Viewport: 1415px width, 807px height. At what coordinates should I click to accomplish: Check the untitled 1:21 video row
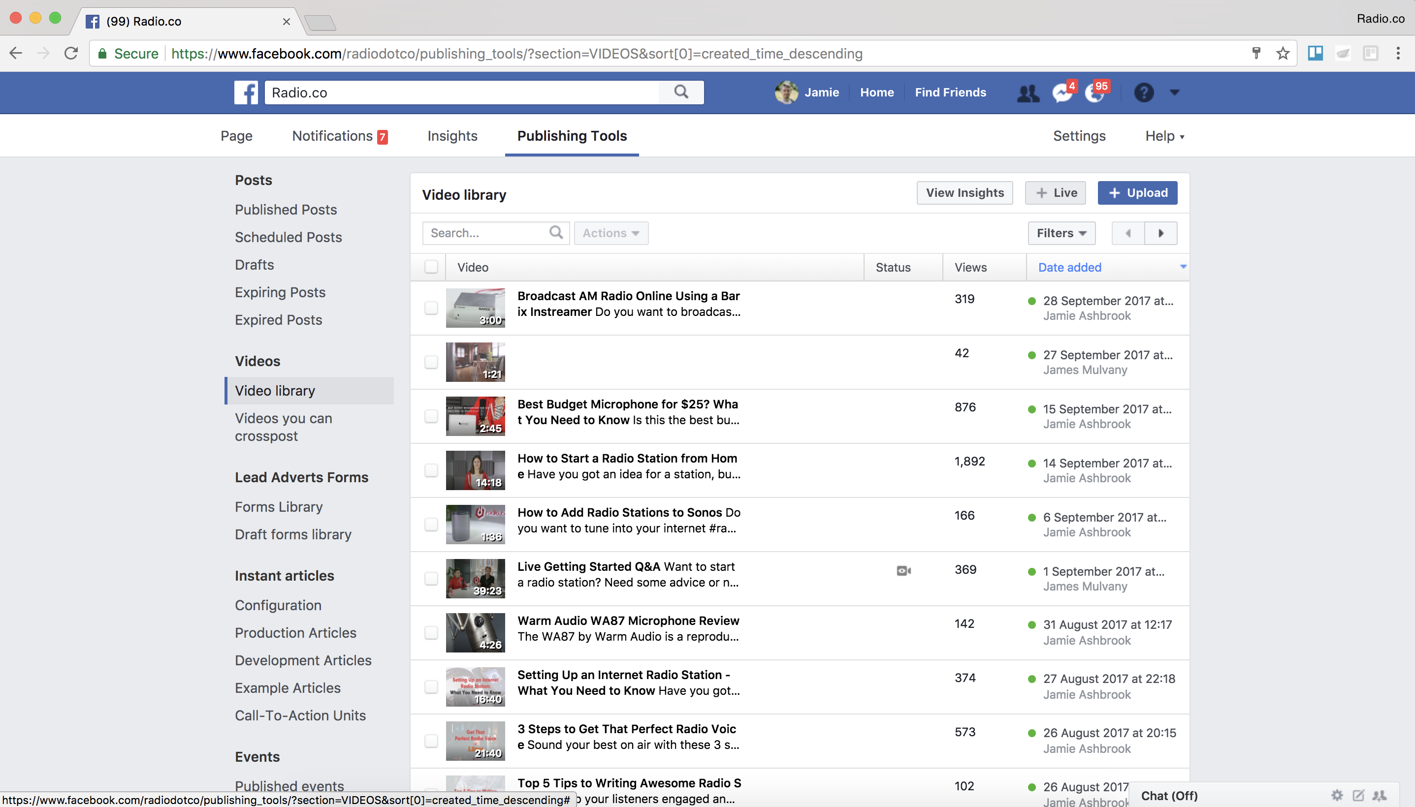click(431, 362)
